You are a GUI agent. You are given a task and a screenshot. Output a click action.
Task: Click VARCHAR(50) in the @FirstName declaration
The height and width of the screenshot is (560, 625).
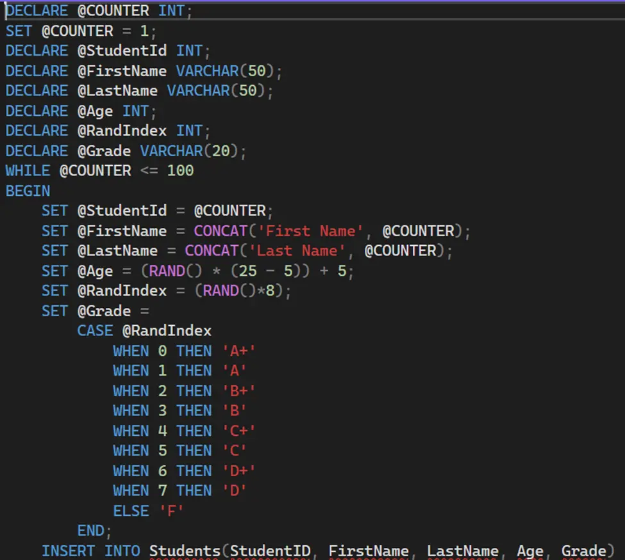coord(225,71)
